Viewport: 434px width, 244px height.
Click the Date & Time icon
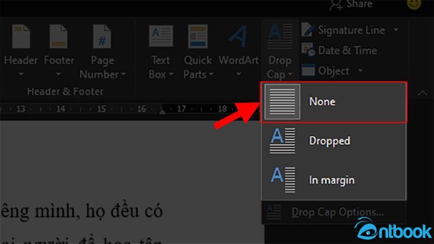coord(308,50)
